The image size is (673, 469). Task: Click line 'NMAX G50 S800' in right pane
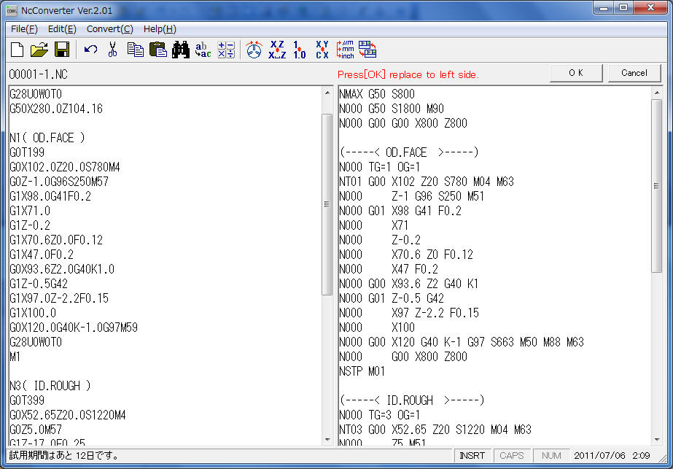(377, 94)
